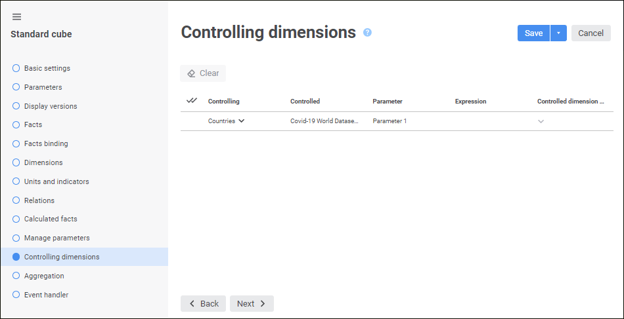Open the hamburger navigation menu
Viewport: 624px width, 319px height.
(x=16, y=17)
